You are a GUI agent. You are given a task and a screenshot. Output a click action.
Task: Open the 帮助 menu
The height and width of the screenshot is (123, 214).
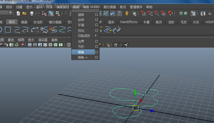coord(149,7)
